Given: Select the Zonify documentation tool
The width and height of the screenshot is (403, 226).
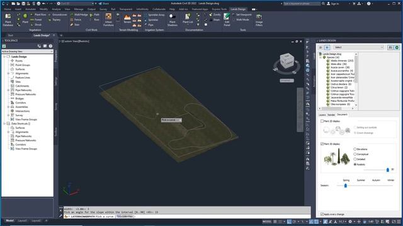Looking at the screenshot, I should (x=215, y=15).
